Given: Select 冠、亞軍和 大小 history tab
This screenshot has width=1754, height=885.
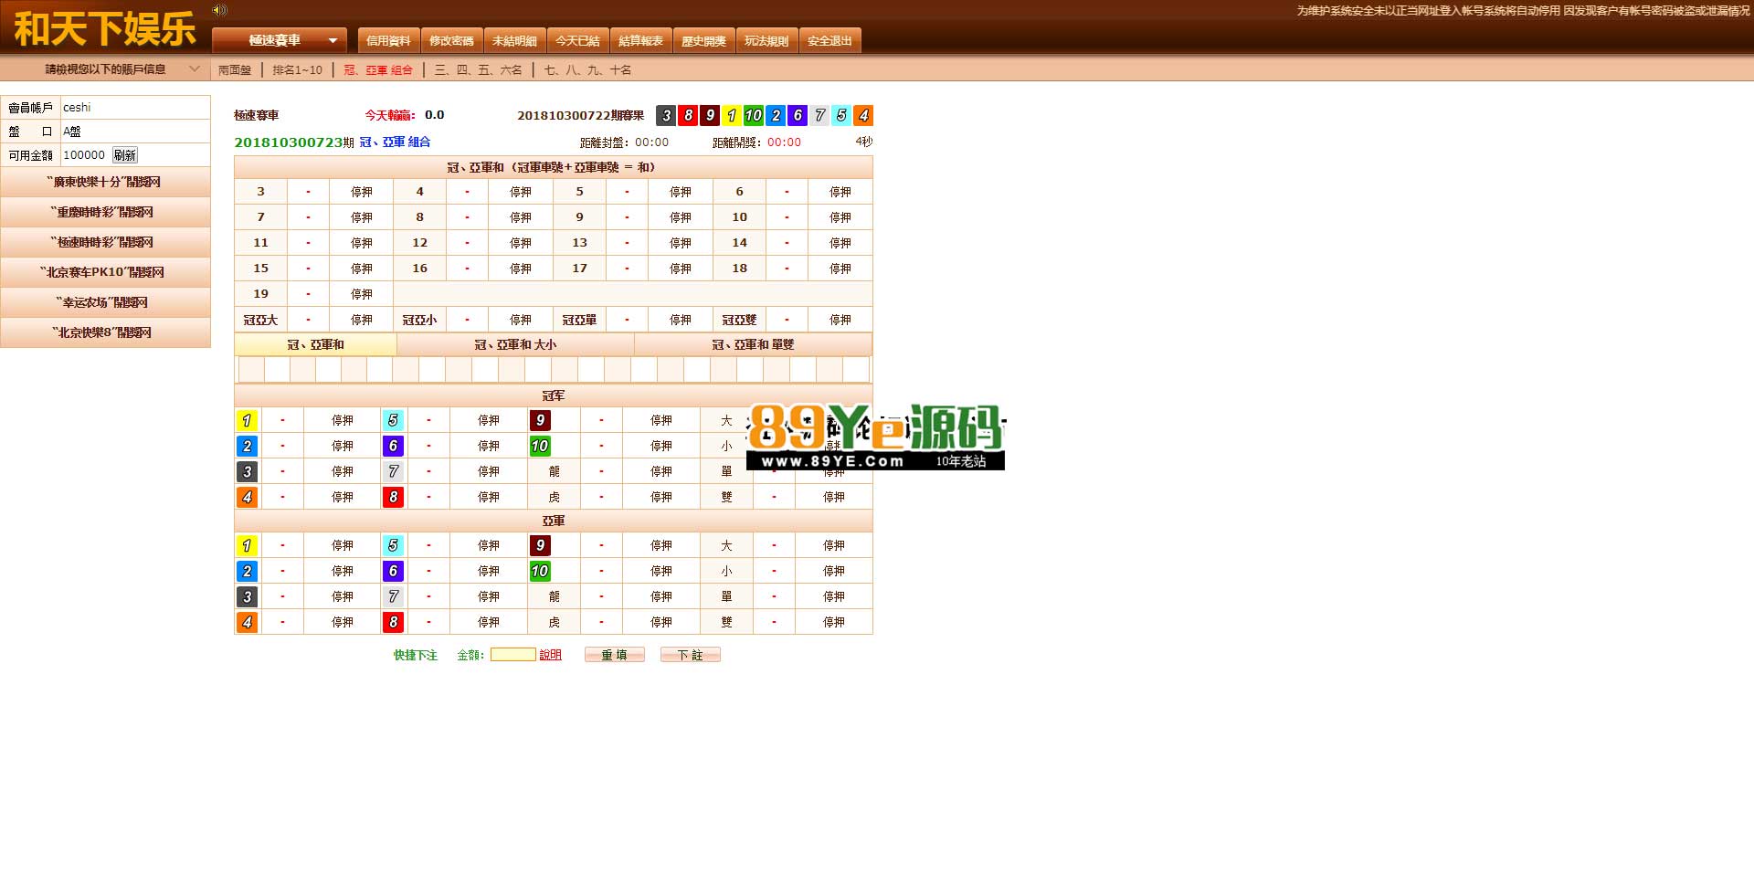Looking at the screenshot, I should click(515, 344).
